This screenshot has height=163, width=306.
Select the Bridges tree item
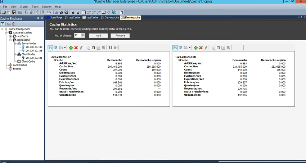pyautogui.click(x=17, y=69)
